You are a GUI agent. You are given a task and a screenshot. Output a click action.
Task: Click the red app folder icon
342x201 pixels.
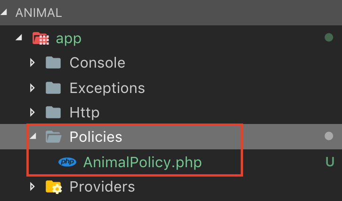[41, 39]
